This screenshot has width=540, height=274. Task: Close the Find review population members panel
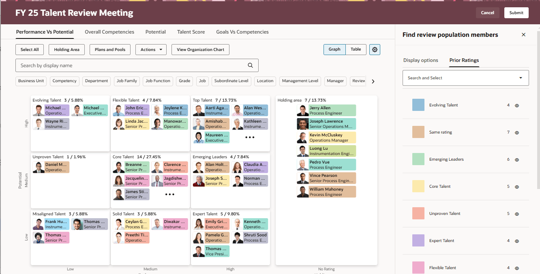[x=523, y=35]
